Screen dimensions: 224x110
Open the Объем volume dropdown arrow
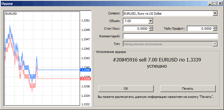(x=151, y=21)
